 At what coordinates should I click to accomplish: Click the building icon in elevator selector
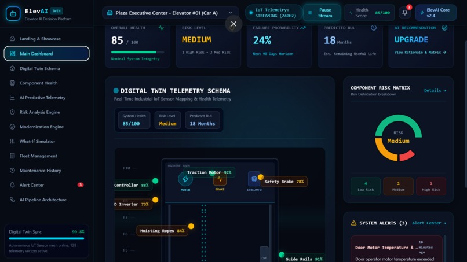(110, 13)
